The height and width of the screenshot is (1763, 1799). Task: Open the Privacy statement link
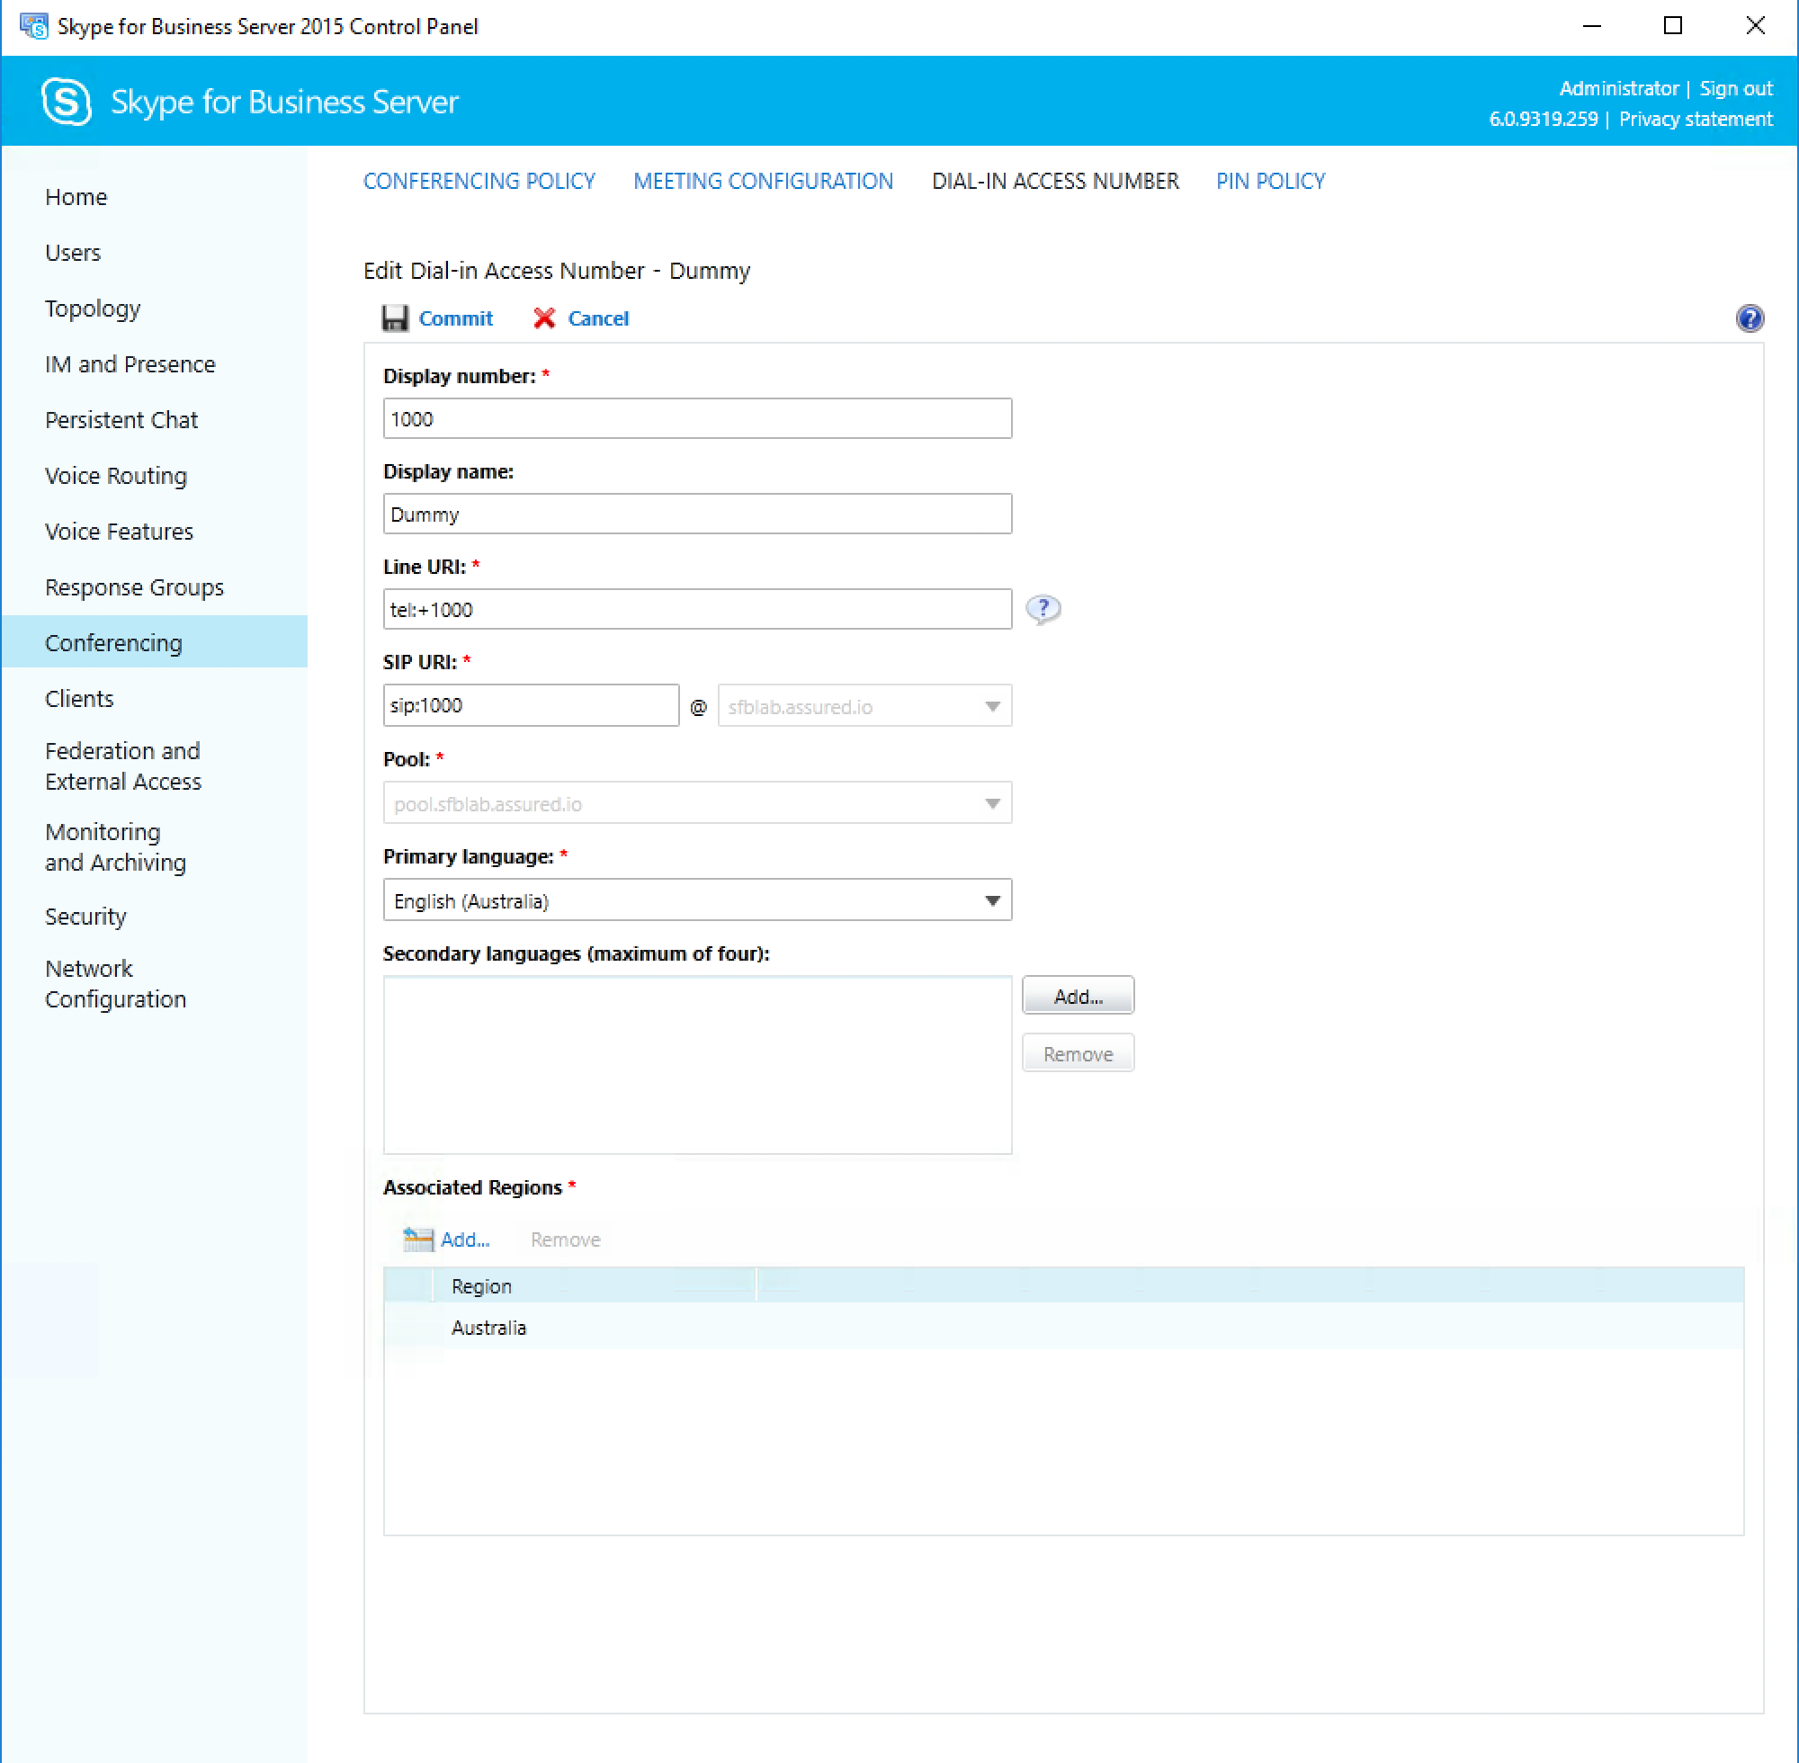click(1696, 120)
